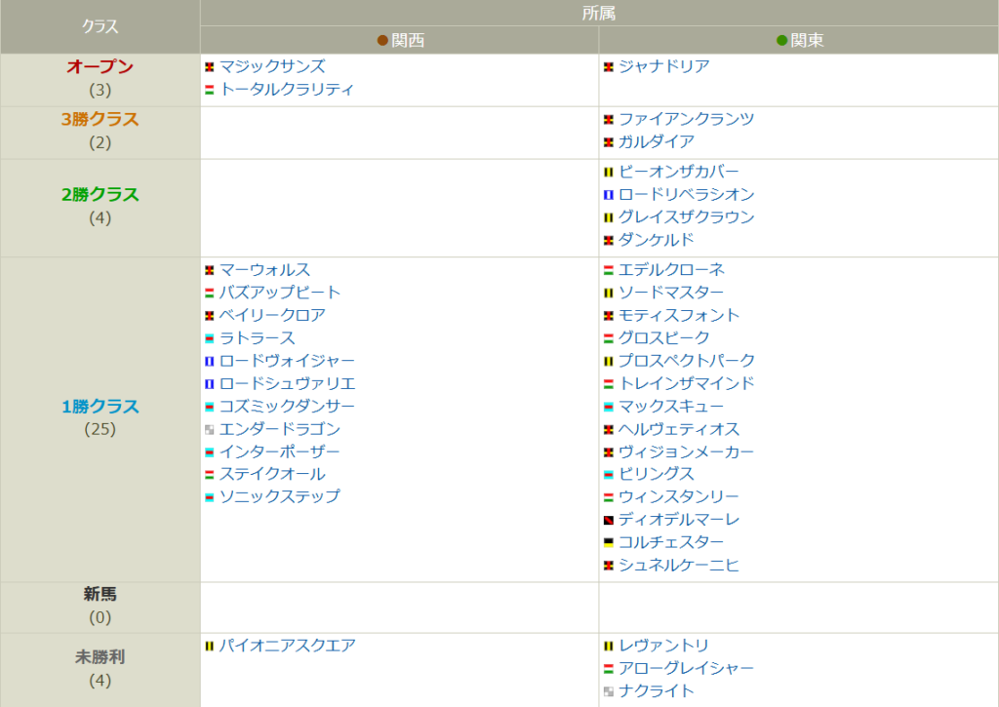Click the silk icon beside パイオニアスクエア
Screen dimensions: 999x707
210,647
